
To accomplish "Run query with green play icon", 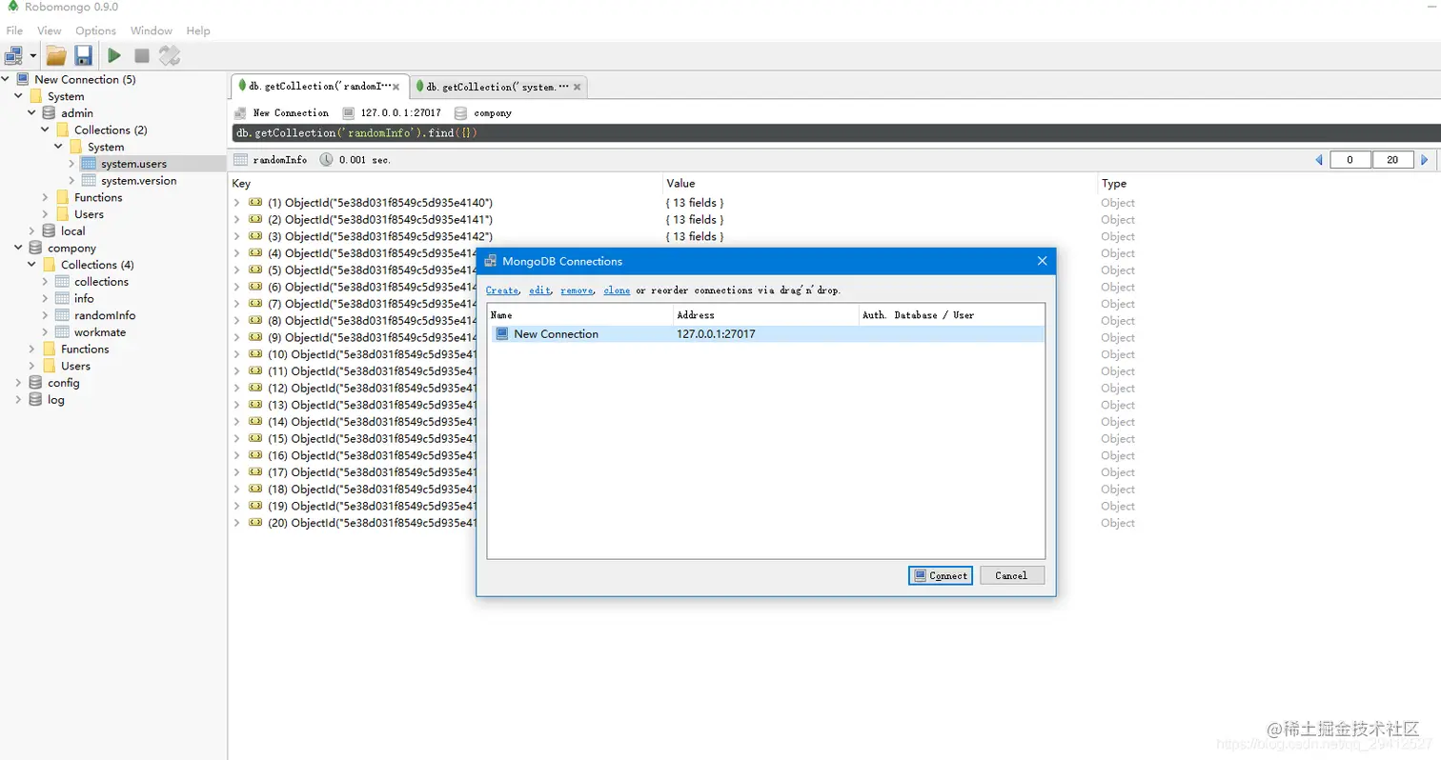I will (114, 55).
